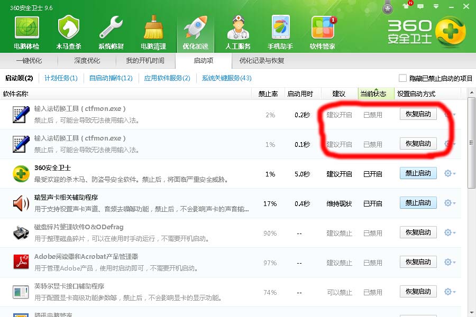Click 禁止启动 for 360安全卫士
Viewport: 476px width, 317px height.
pos(418,173)
